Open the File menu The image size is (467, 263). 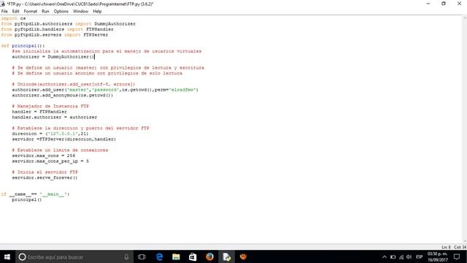[x=4, y=12]
